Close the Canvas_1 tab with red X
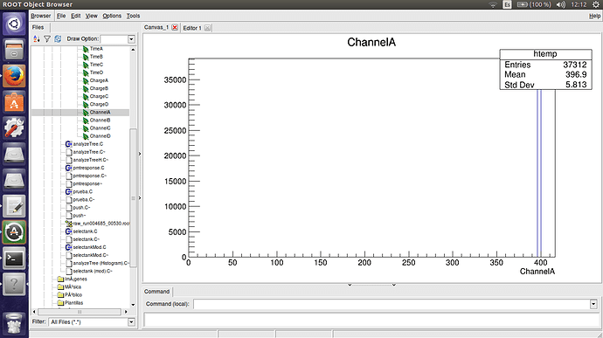Image resolution: width=603 pixels, height=338 pixels. pyautogui.click(x=175, y=27)
